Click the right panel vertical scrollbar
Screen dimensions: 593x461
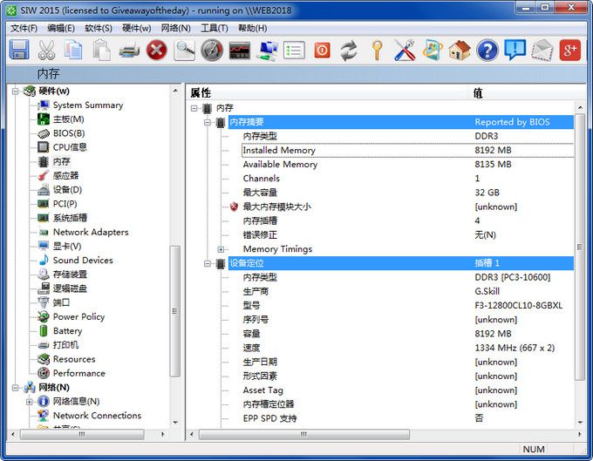(x=580, y=261)
